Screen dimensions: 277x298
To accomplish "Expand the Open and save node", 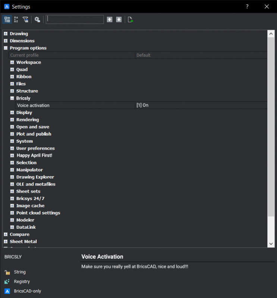I will [x=12, y=127].
